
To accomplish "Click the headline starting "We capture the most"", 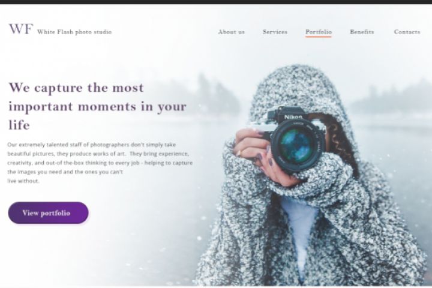I will point(98,106).
